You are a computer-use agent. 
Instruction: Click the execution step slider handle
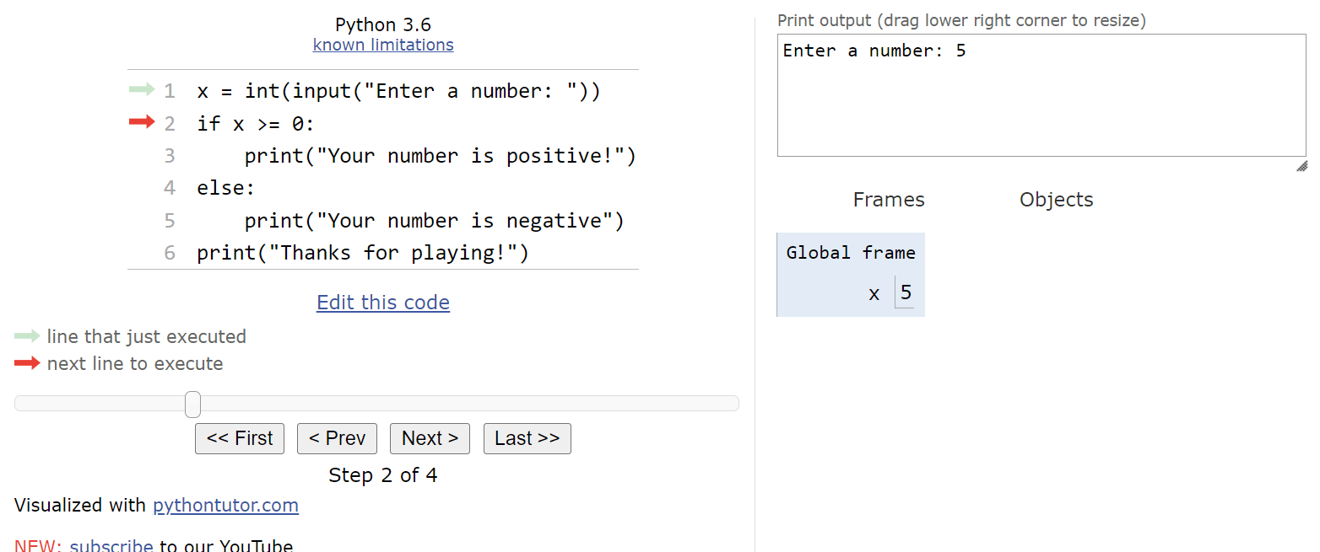tap(192, 404)
